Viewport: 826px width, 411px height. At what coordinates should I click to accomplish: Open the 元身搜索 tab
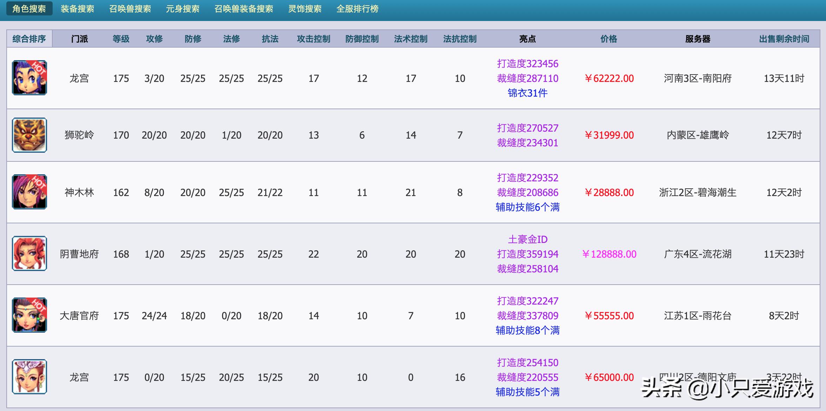click(182, 9)
